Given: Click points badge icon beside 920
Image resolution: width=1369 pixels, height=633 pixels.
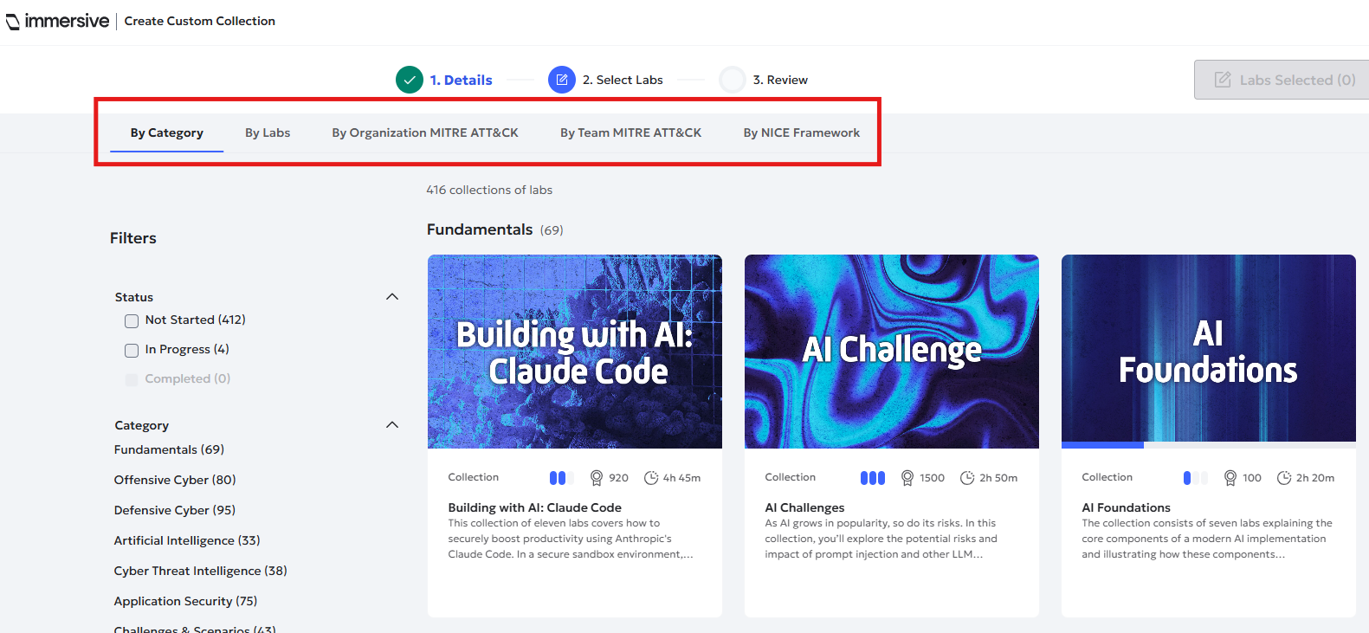Looking at the screenshot, I should pyautogui.click(x=597, y=478).
